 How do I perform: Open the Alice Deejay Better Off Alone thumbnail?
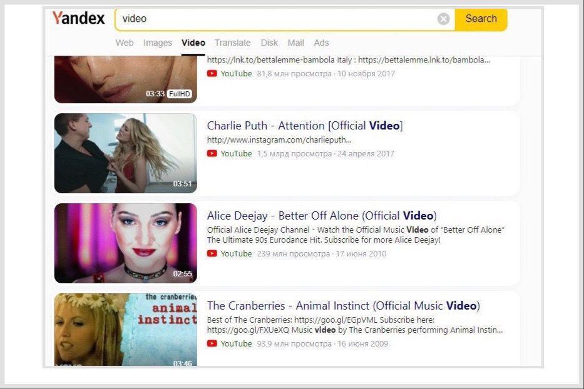pyautogui.click(x=126, y=243)
